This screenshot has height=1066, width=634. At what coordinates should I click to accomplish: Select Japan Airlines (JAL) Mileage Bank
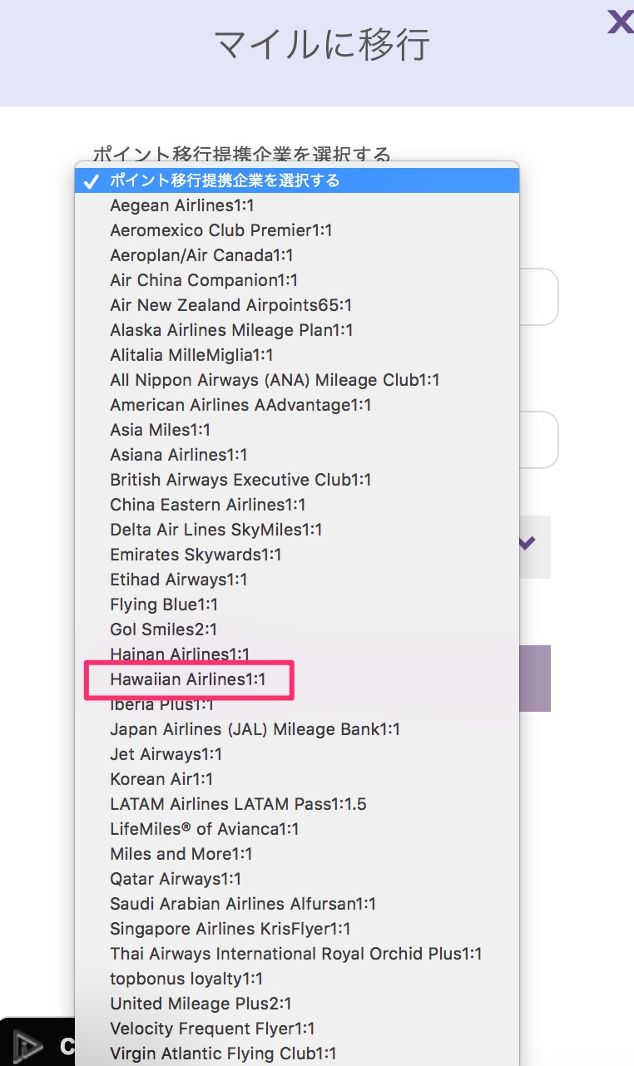pos(255,729)
